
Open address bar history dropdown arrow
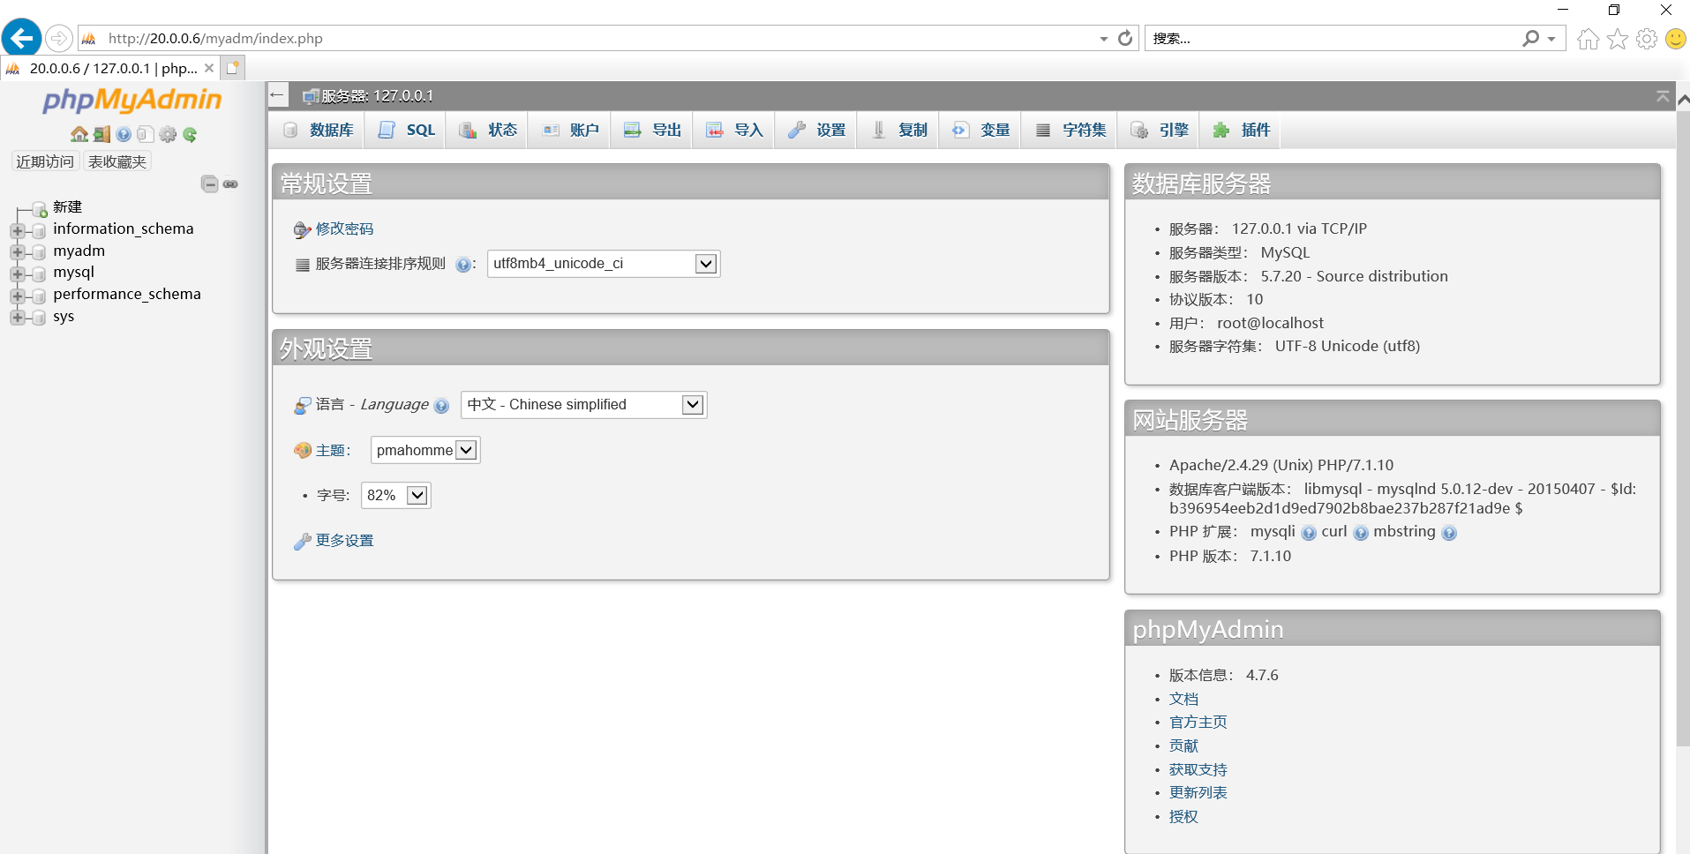[1104, 39]
